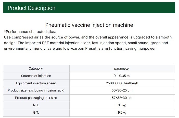
Task: Click the sentence starting with Use compressed air
Action: click(88, 37)
